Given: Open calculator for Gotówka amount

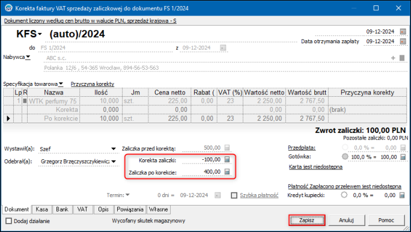Looking at the screenshot, I should 403,157.
